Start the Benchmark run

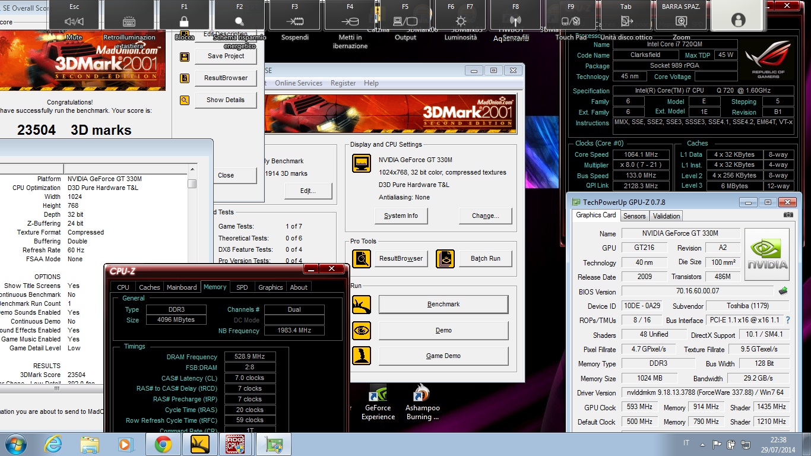(x=443, y=304)
